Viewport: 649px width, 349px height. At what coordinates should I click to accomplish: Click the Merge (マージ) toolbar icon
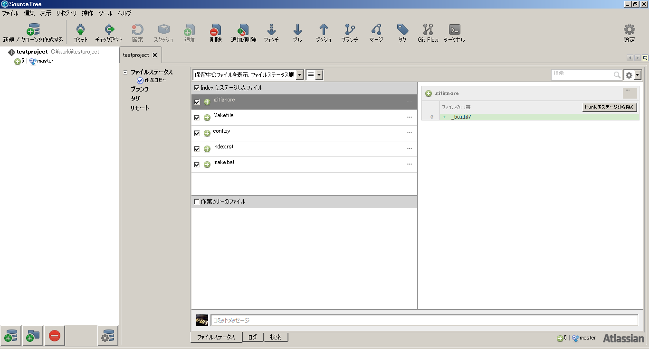coord(376,30)
